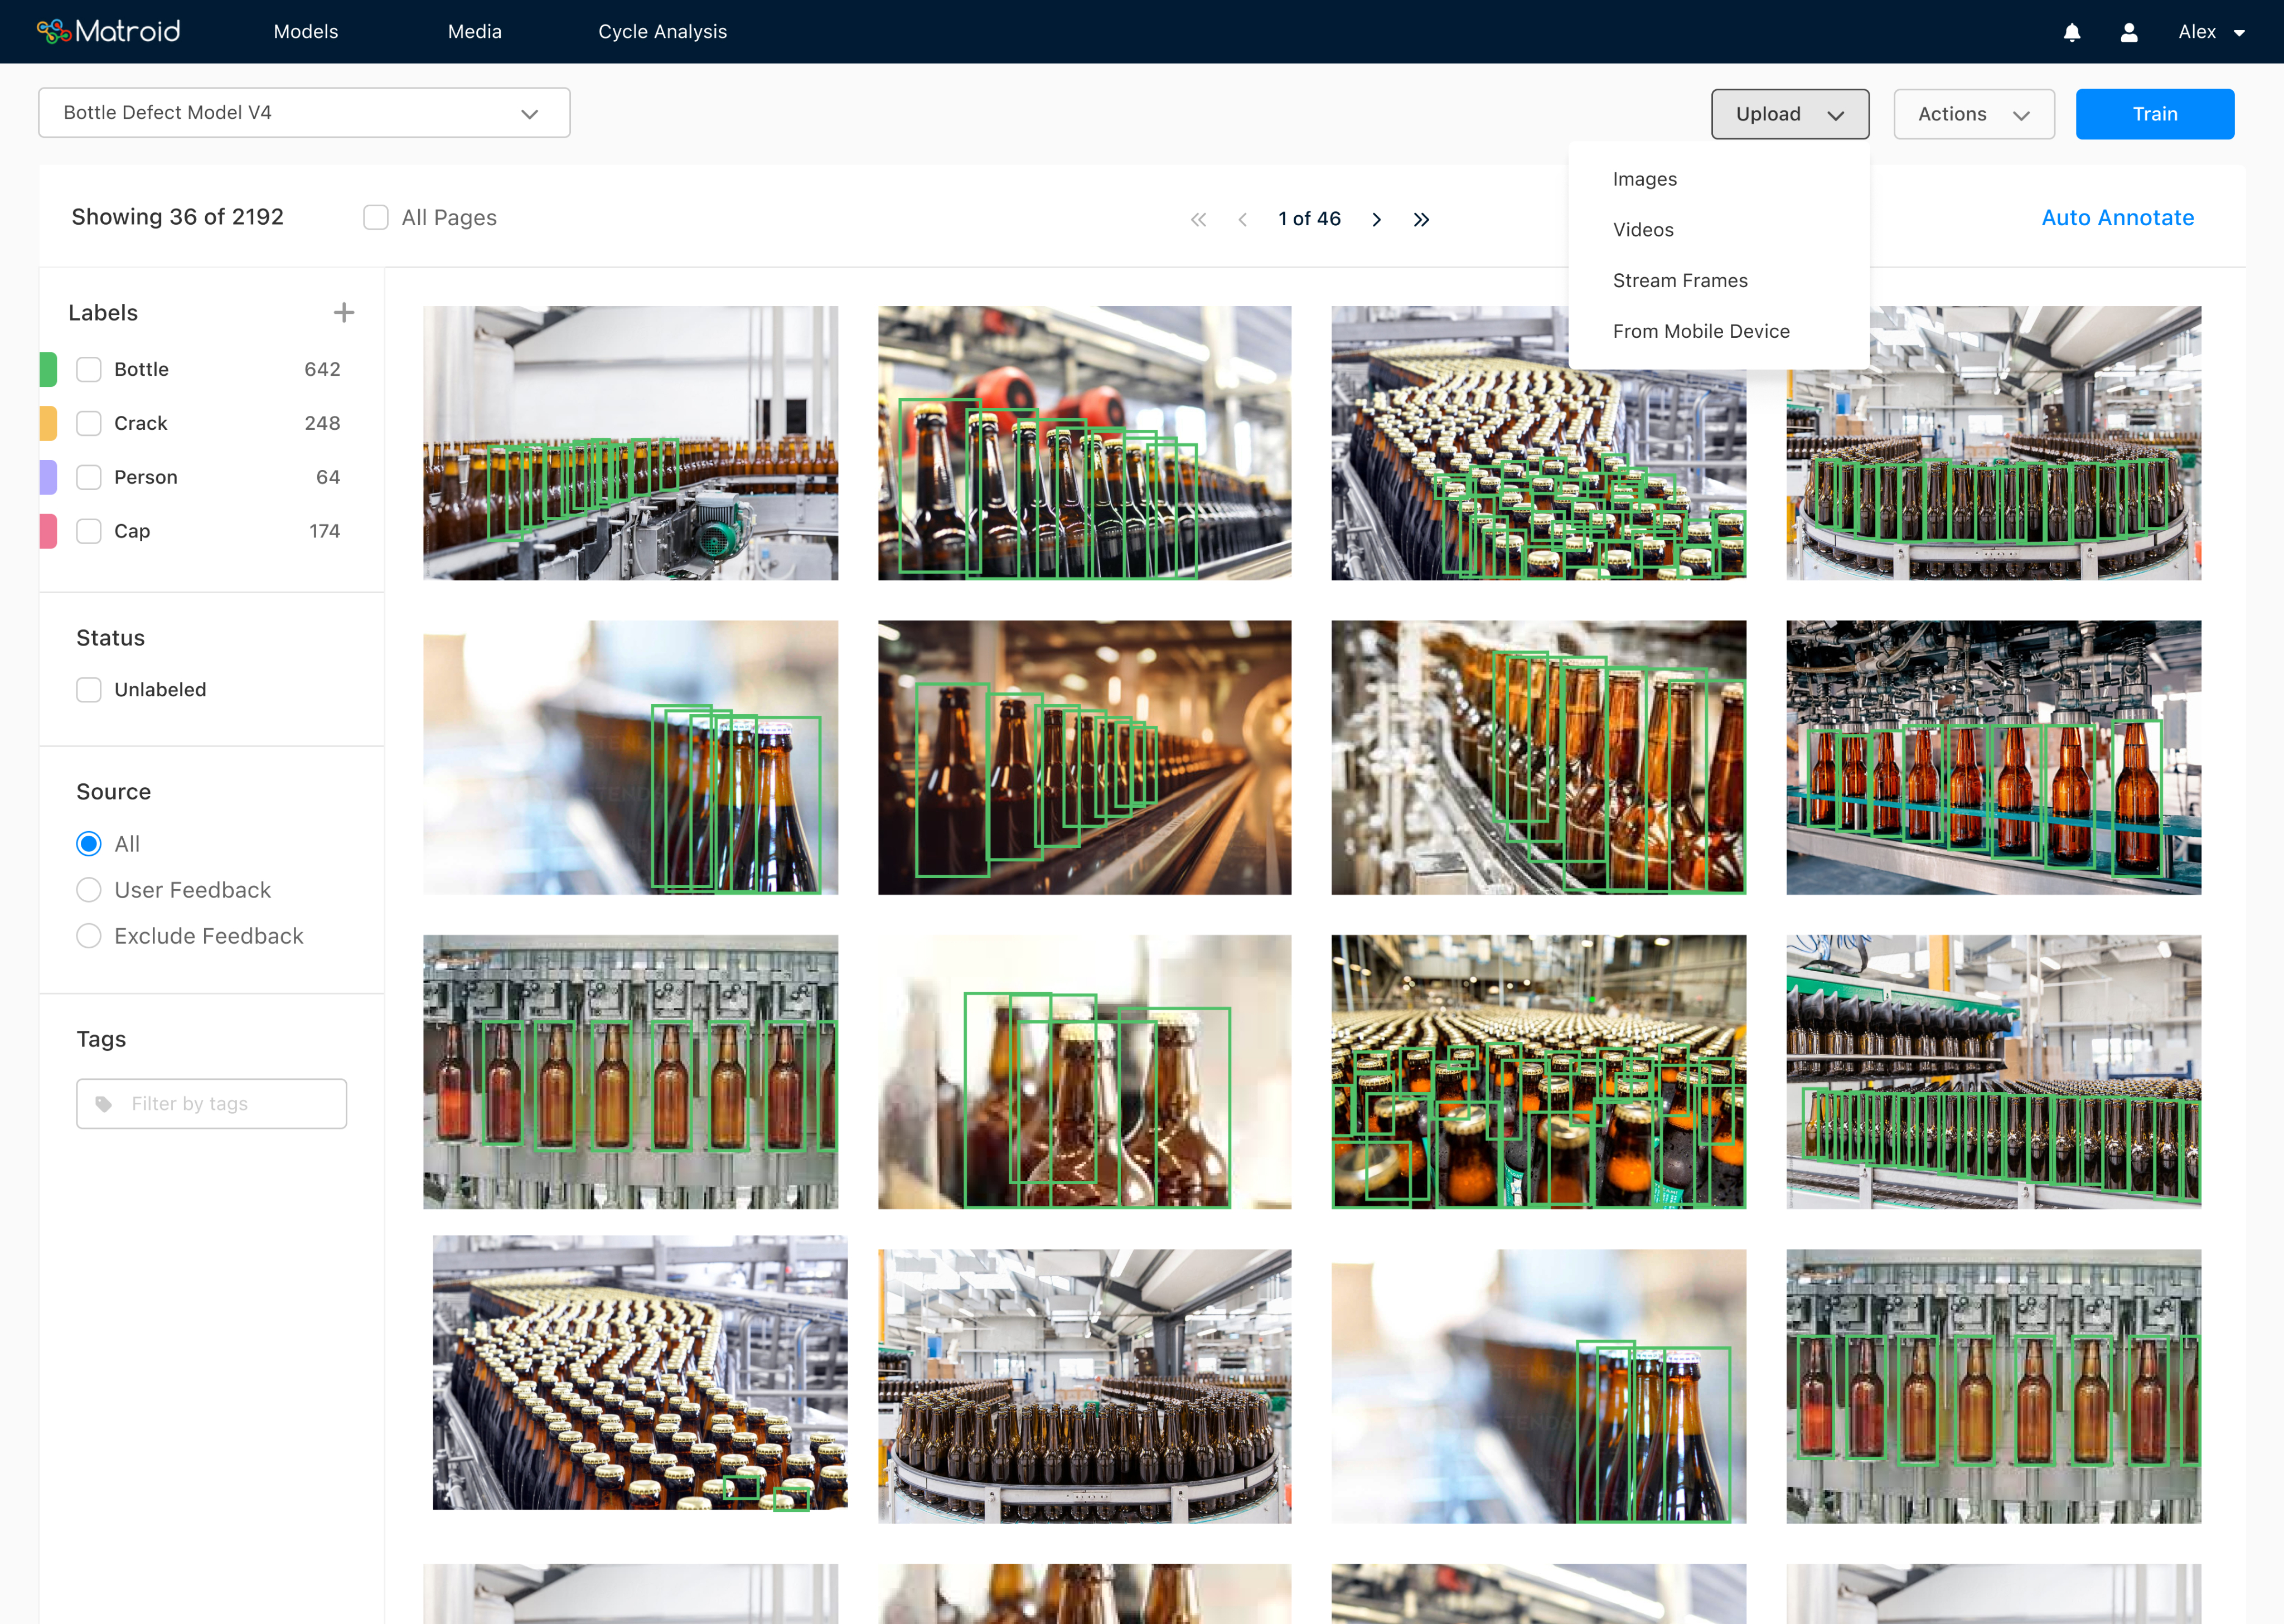
Task: Check the Bottle label checkbox
Action: [x=89, y=369]
